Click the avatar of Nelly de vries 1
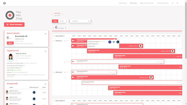The height and width of the screenshot is (105, 187). [7, 98]
